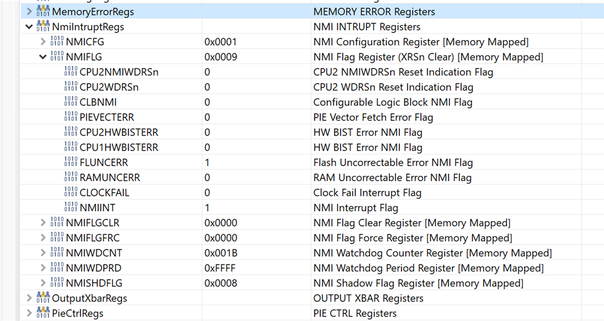Expand the NMIFLGCLR register

(x=43, y=223)
